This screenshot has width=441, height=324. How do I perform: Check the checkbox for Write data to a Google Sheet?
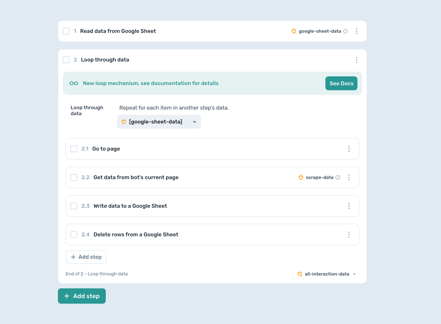click(x=74, y=206)
